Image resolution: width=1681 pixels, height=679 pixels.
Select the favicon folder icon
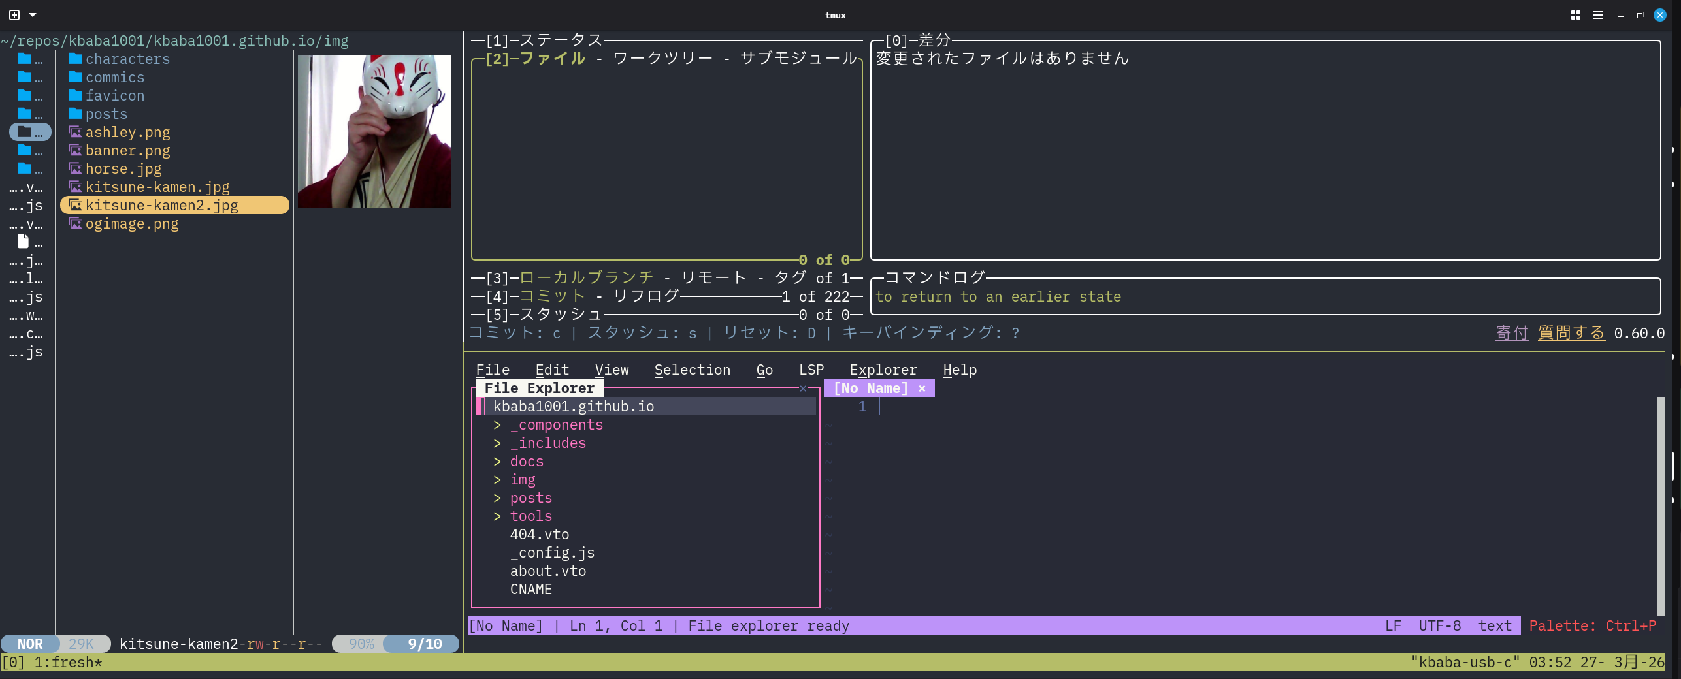click(x=76, y=95)
